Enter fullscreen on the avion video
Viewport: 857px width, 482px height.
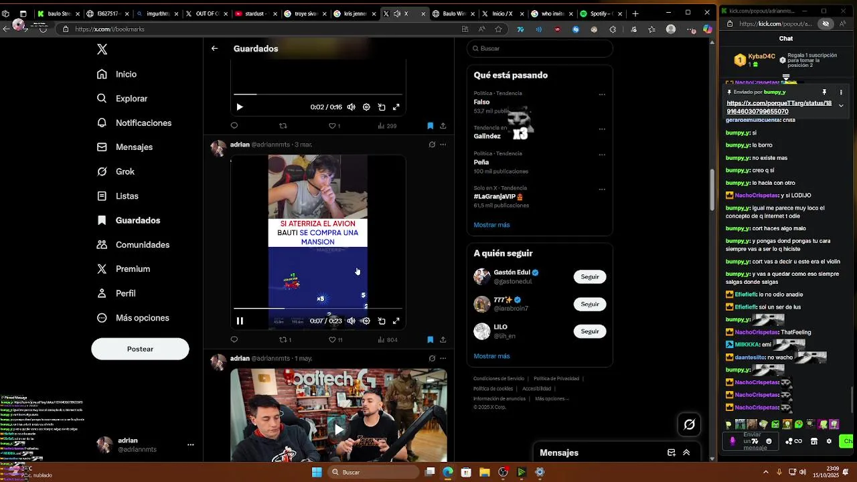(x=396, y=321)
